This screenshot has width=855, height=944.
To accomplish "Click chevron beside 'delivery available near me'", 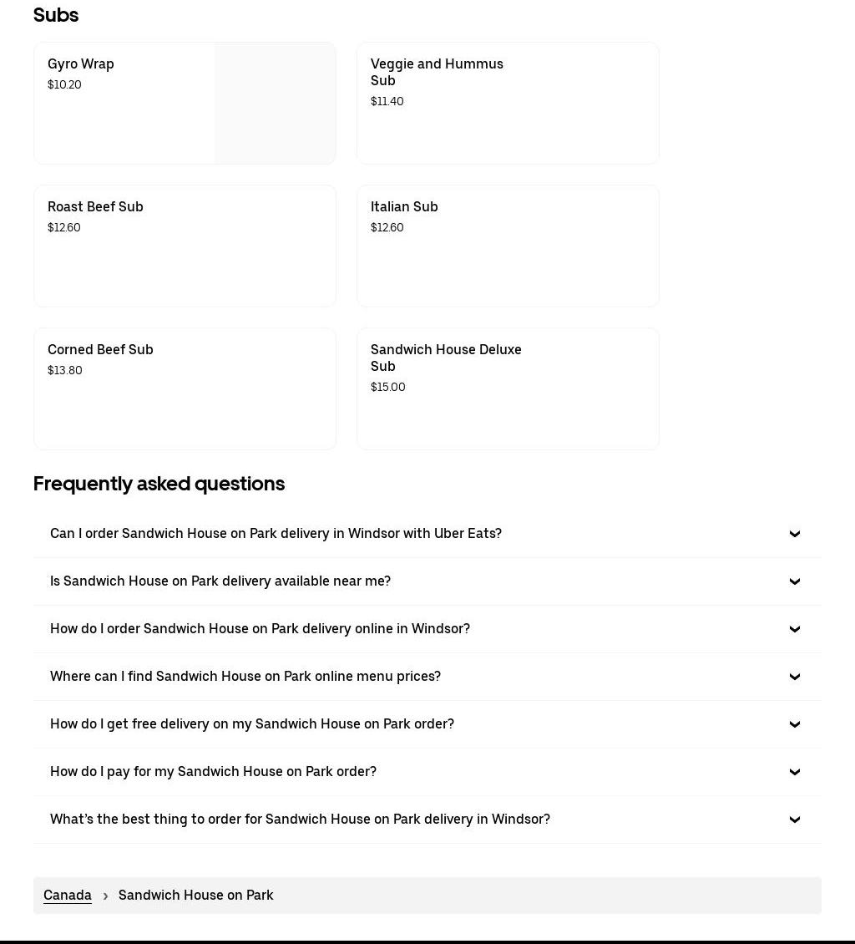I will pos(795,581).
